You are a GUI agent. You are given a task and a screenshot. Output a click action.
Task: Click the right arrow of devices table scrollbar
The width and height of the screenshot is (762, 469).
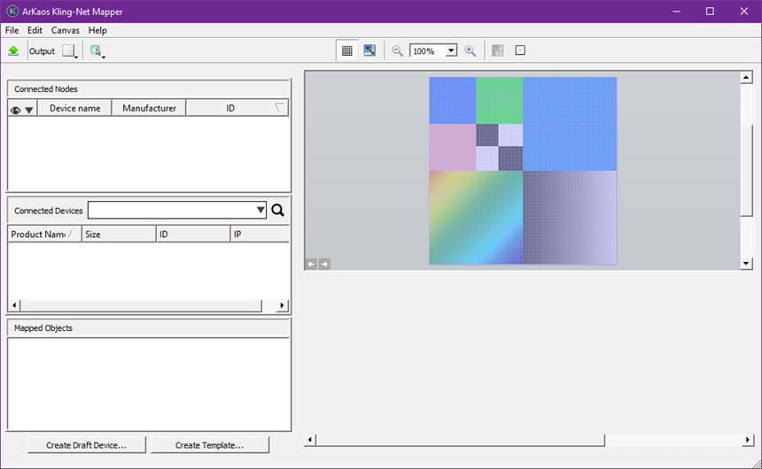282,305
